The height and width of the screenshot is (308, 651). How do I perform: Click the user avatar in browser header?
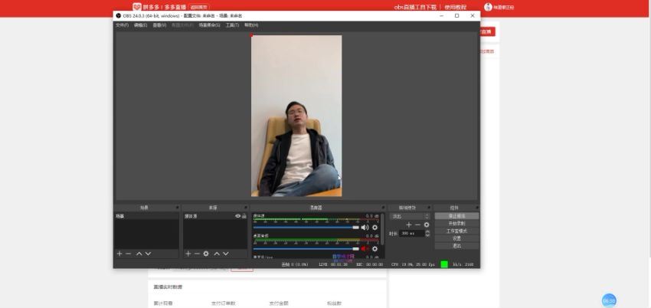pyautogui.click(x=489, y=7)
